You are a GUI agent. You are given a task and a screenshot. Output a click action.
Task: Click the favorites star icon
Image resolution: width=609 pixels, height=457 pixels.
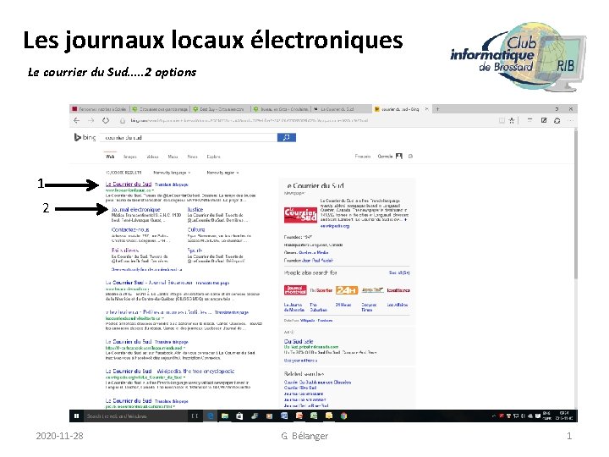(512, 120)
